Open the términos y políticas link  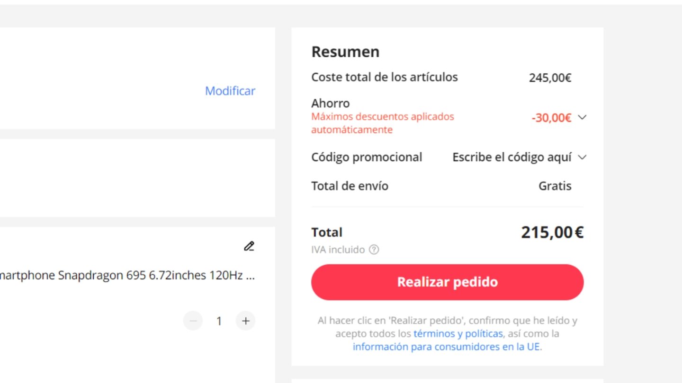point(458,333)
